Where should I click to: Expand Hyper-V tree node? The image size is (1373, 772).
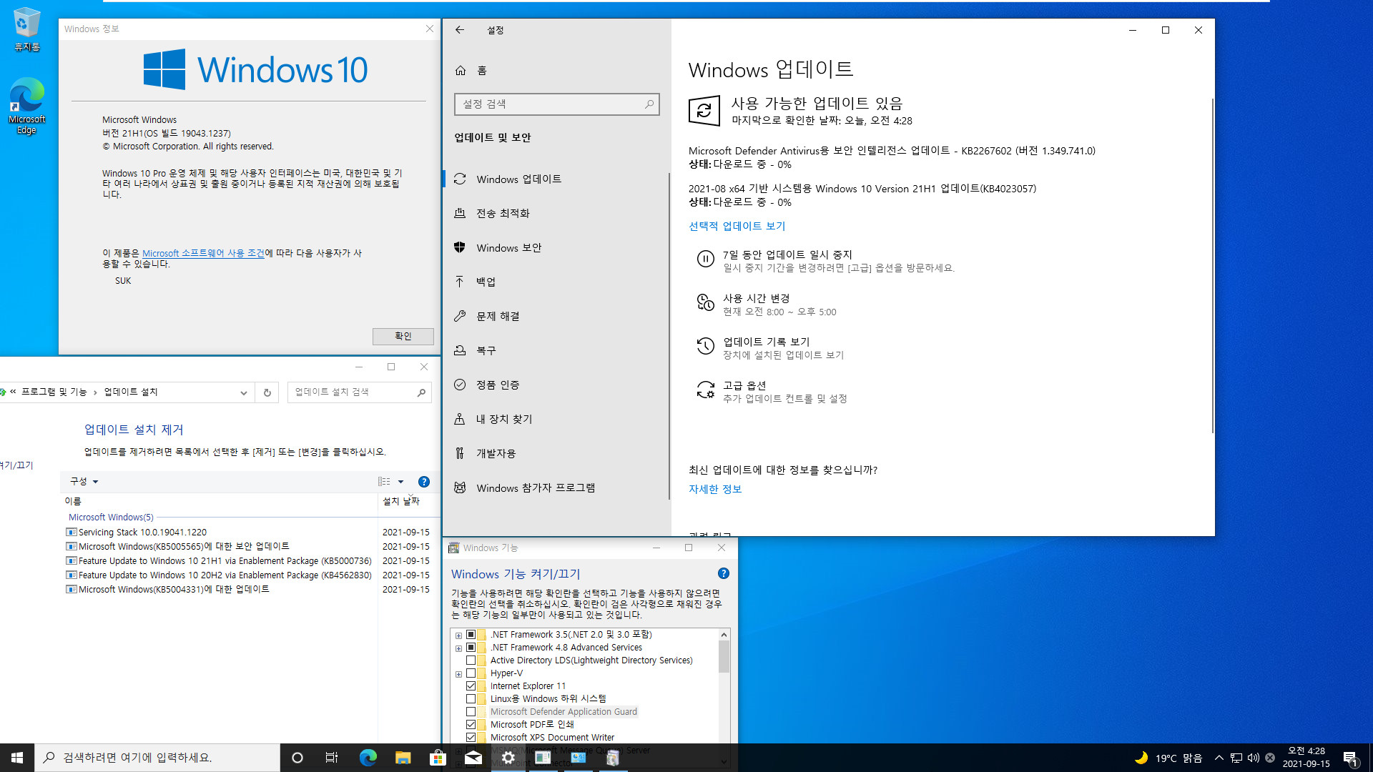point(458,673)
